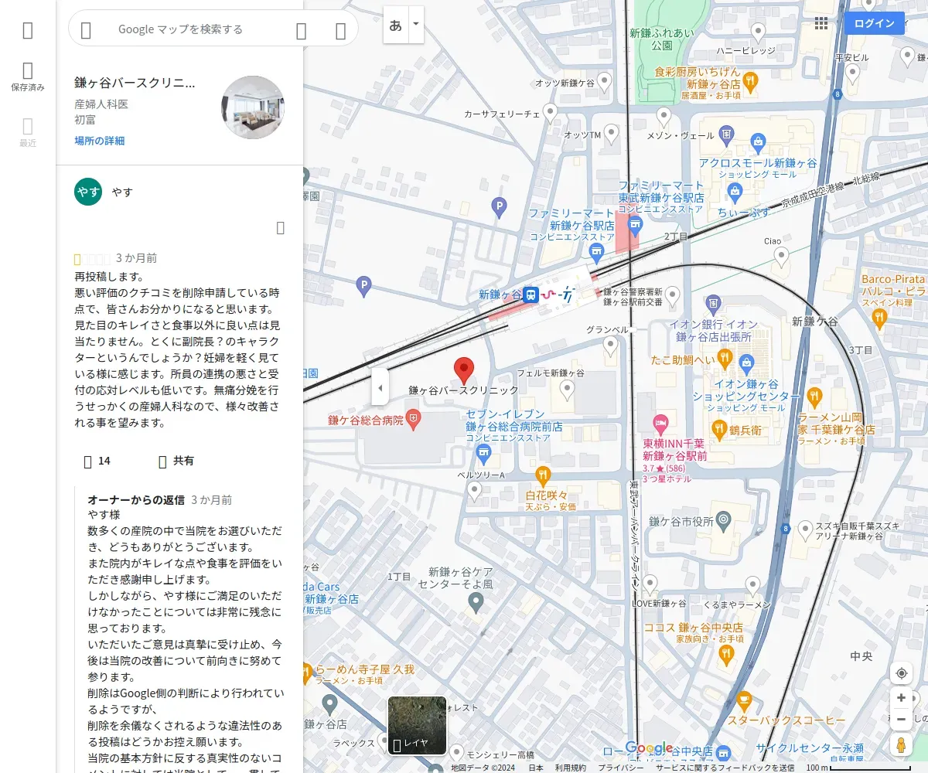928x773 pixels.
Task: Select the アクロスモール新鎌ヶ谷 shopping marker
Action: coord(757,142)
